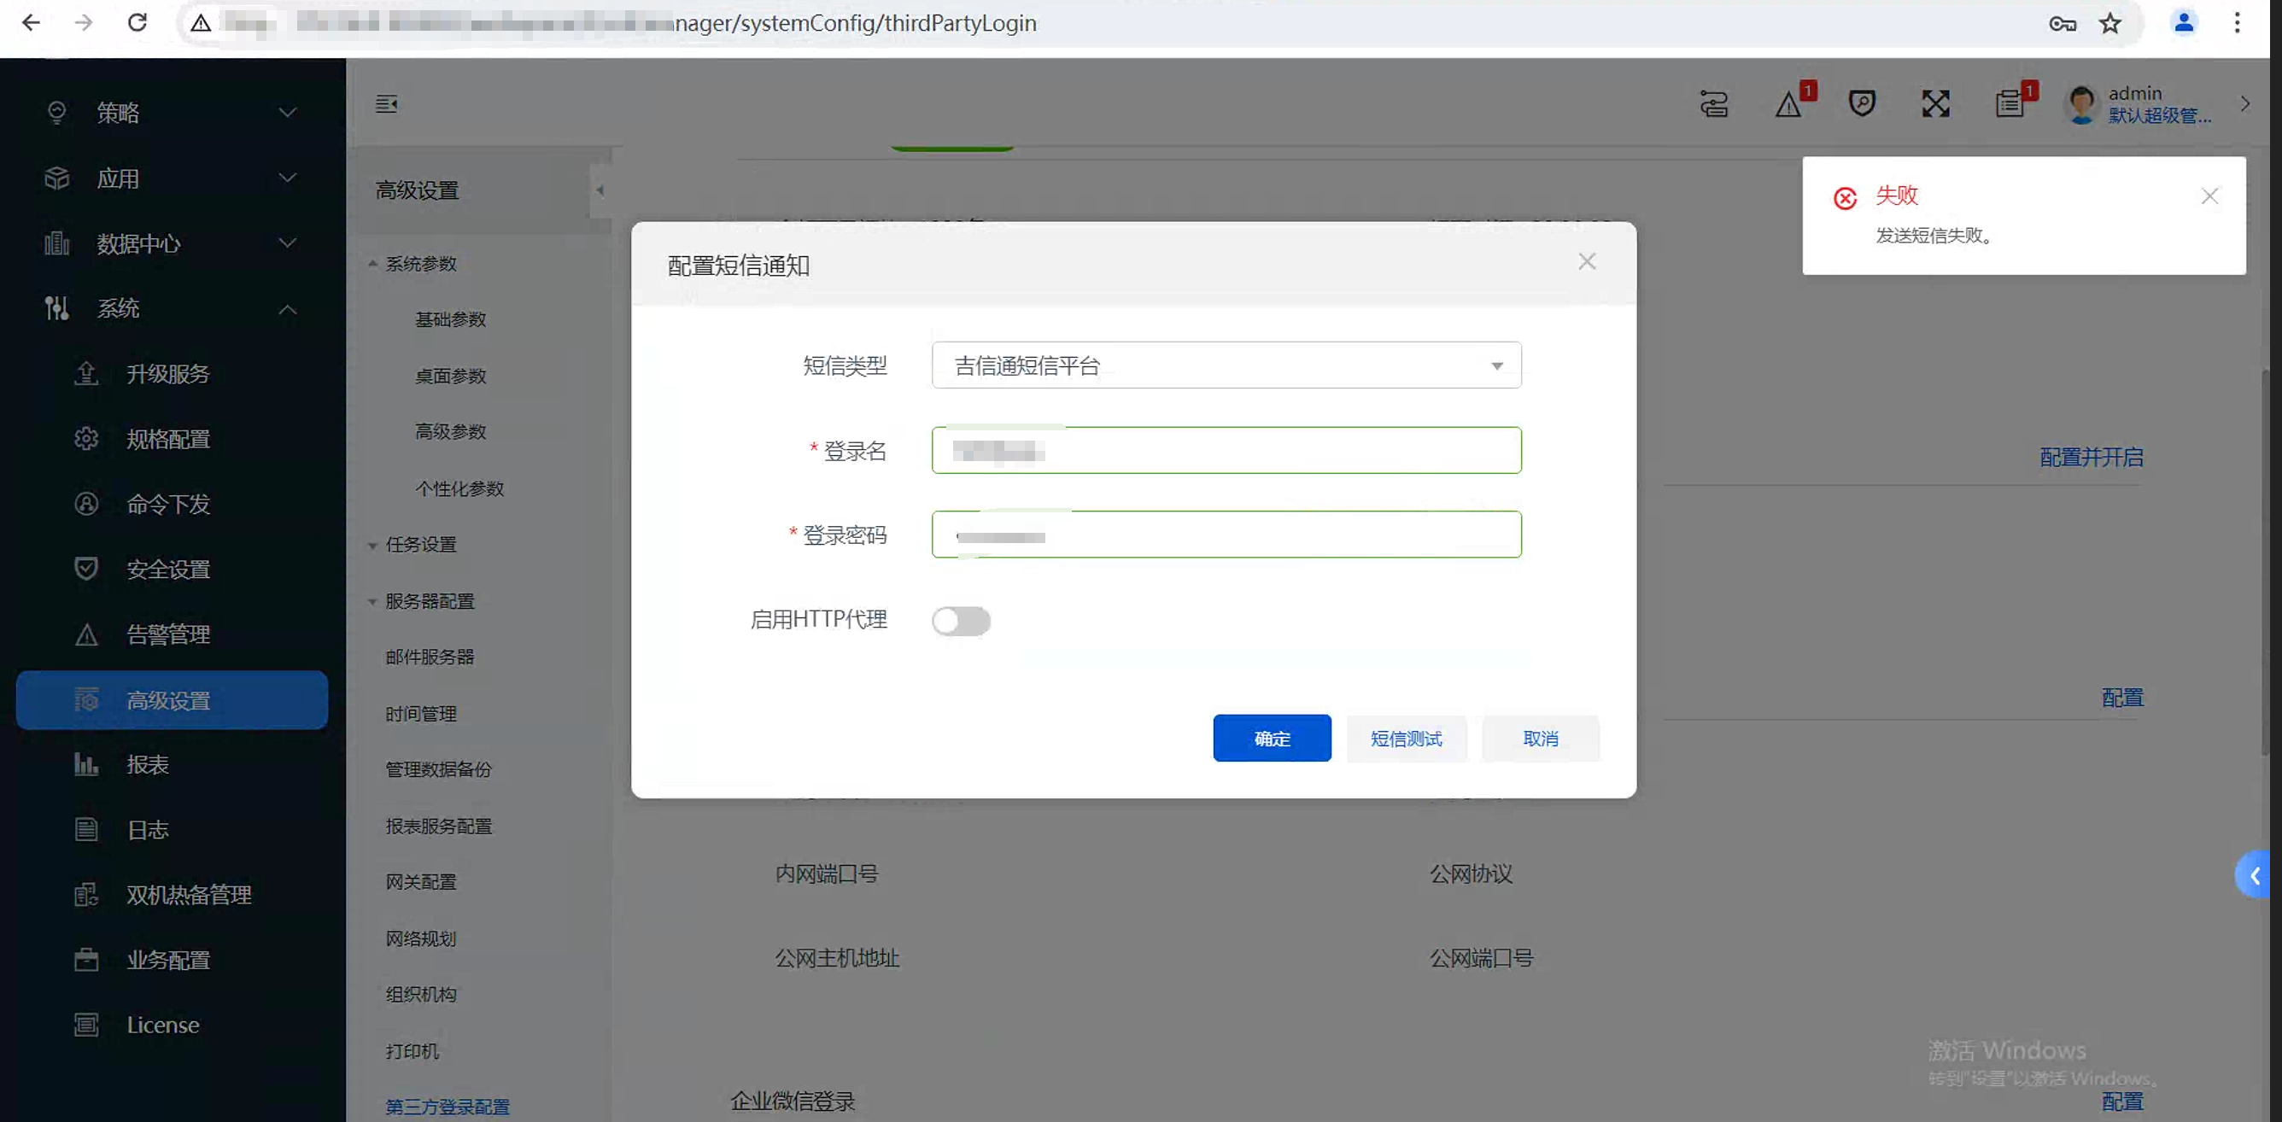The width and height of the screenshot is (2282, 1122).
Task: Click the shield icon in top header
Action: [1862, 103]
